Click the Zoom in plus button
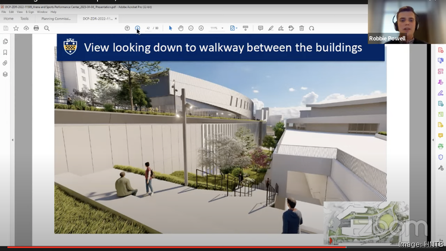The height and width of the screenshot is (251, 446). click(201, 28)
